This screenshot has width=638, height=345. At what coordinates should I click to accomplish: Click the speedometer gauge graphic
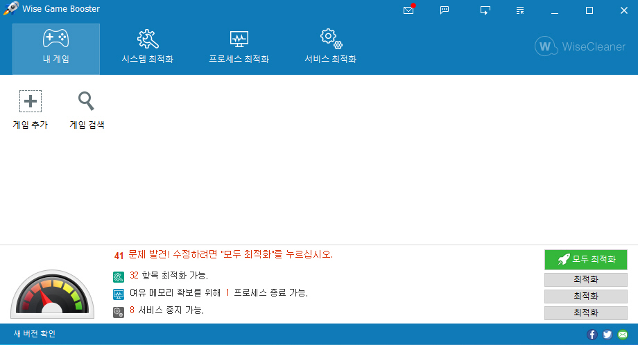click(x=52, y=294)
